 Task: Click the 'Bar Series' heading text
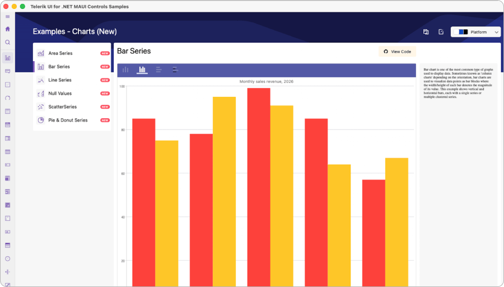click(x=134, y=51)
